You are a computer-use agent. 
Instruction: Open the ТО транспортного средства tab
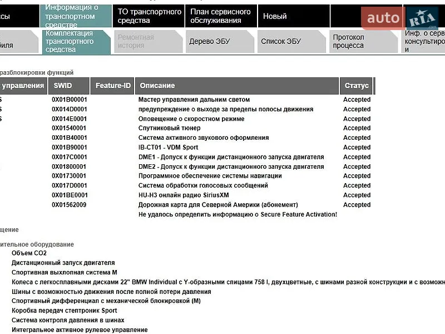[x=149, y=16]
